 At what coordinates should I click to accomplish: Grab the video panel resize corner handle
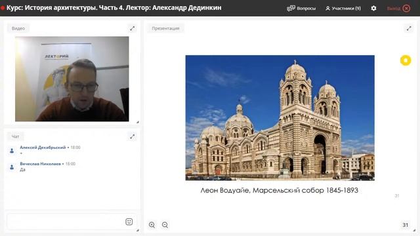[137, 122]
